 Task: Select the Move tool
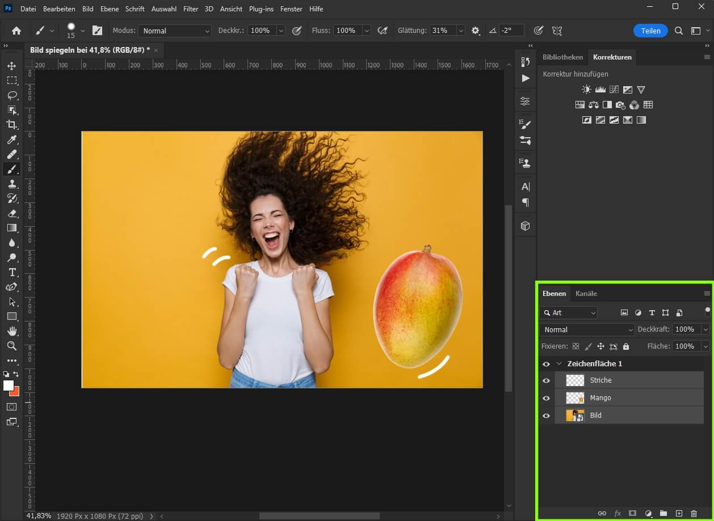click(x=12, y=65)
